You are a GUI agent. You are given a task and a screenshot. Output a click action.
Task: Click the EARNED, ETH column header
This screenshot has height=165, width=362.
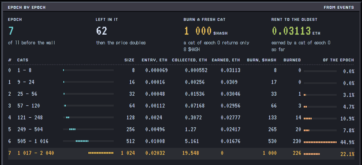[x=226, y=60]
